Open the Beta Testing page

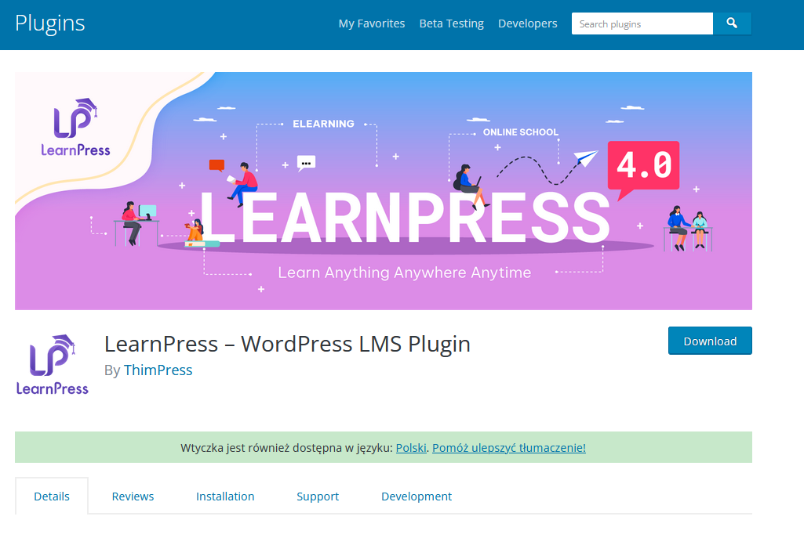451,23
